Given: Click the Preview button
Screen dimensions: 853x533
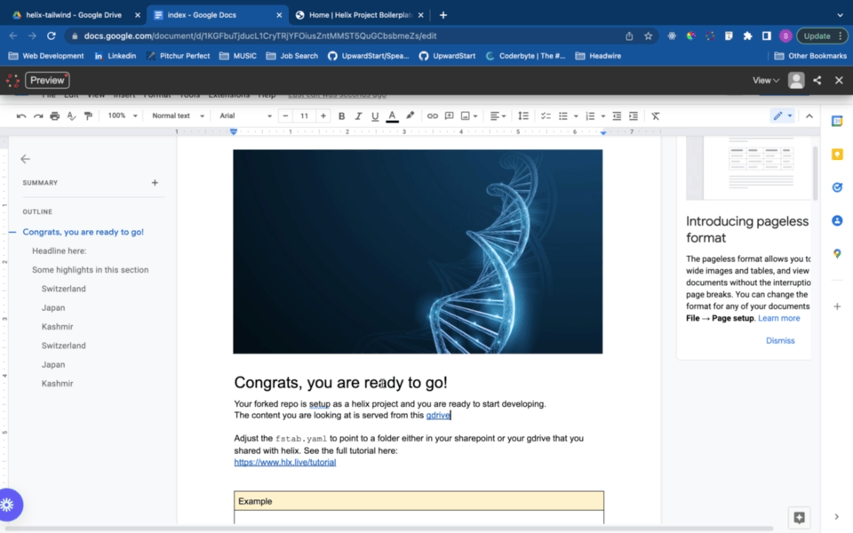Looking at the screenshot, I should point(47,80).
